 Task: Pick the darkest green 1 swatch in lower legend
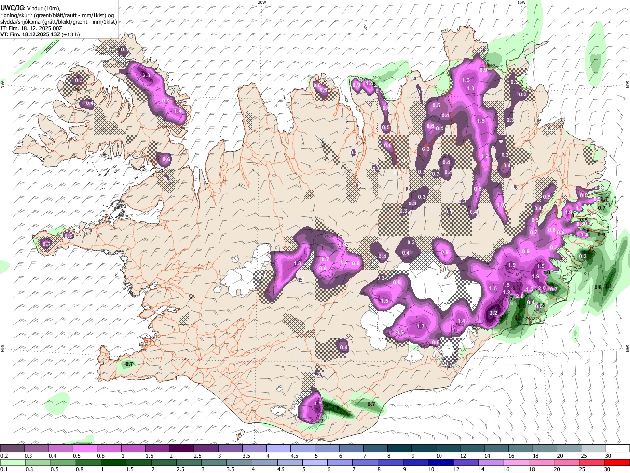113,462
